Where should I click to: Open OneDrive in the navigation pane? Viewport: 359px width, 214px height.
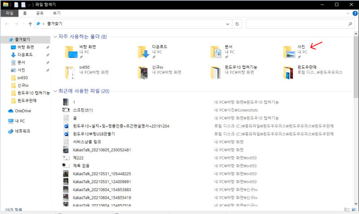point(20,111)
